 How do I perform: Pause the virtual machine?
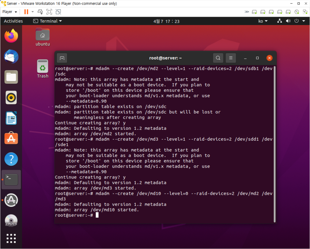click(26, 12)
